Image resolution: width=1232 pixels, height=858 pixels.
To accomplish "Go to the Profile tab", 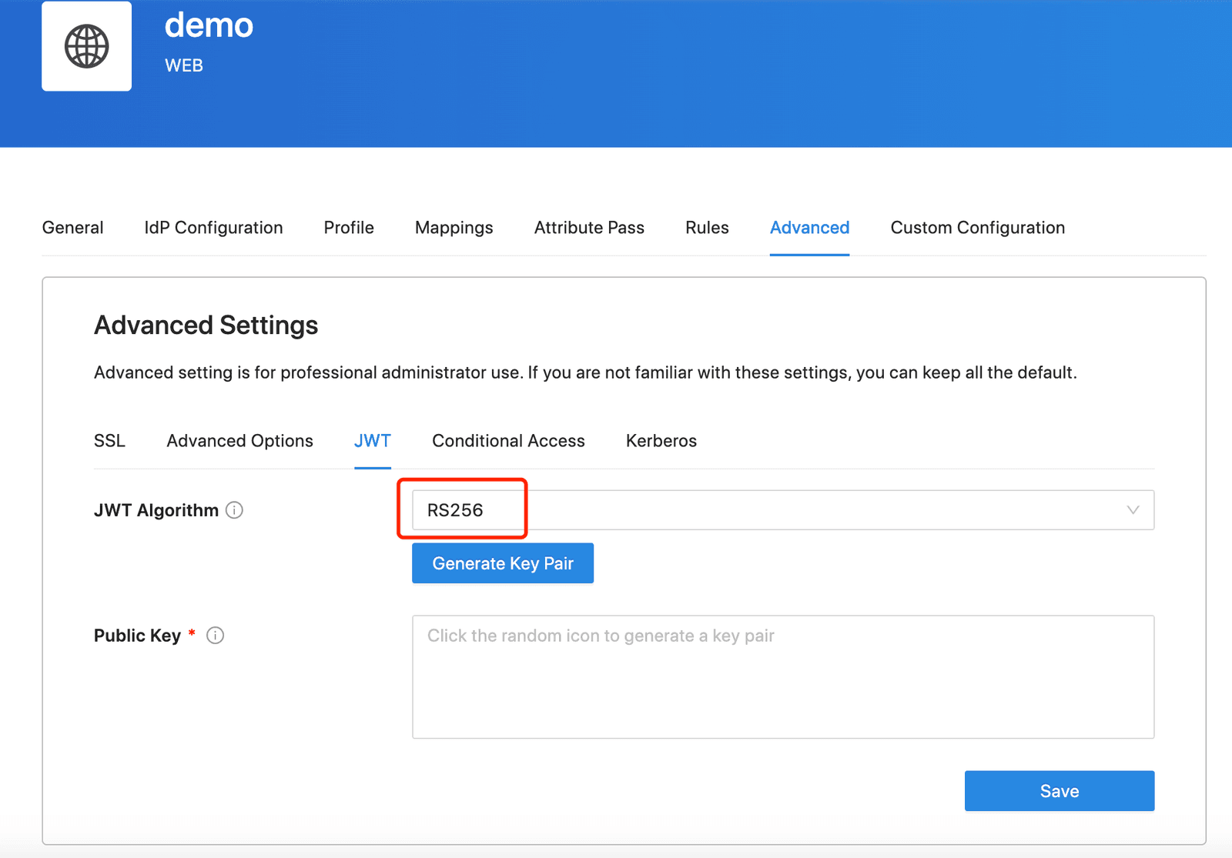I will click(349, 228).
